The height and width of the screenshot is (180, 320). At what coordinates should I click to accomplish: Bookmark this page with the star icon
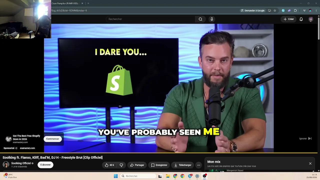275,10
